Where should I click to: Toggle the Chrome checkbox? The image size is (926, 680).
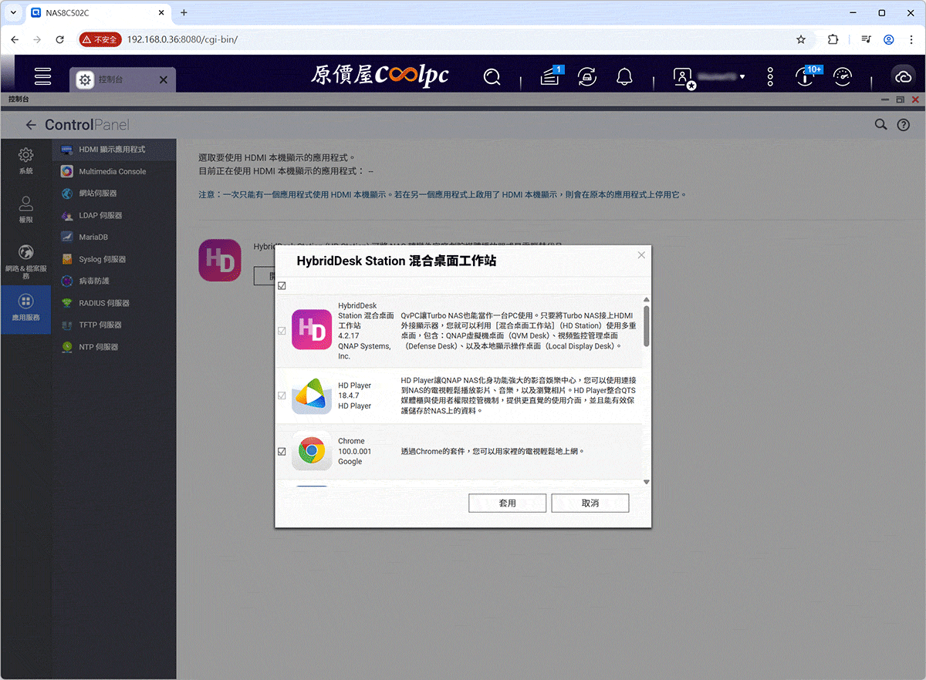click(282, 452)
